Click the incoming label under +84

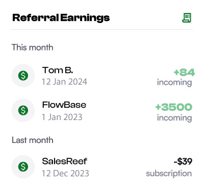pyautogui.click(x=174, y=83)
